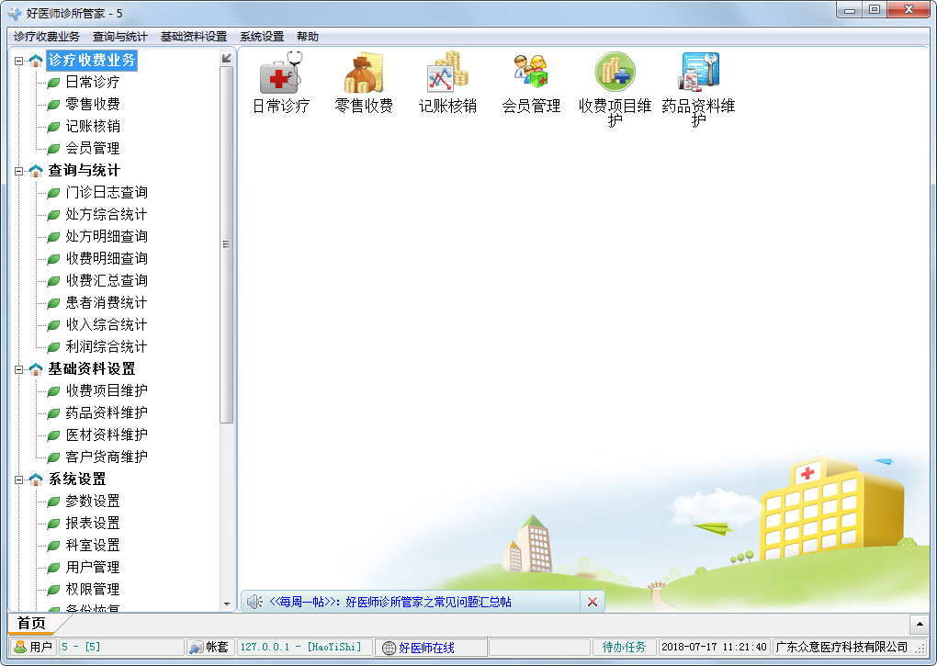Click the leaf icon beside 零售收费
Screen dimensions: 937x666
click(x=54, y=105)
